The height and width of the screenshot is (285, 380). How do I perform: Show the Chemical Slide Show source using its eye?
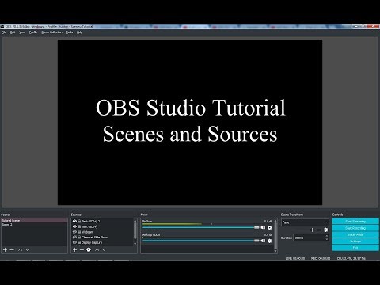[74, 237]
